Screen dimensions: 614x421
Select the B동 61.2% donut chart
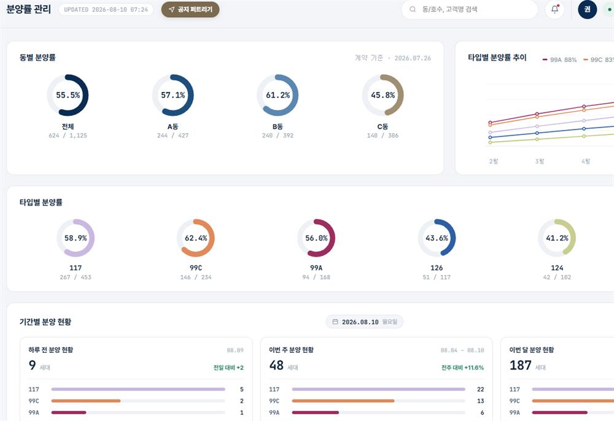click(x=278, y=95)
